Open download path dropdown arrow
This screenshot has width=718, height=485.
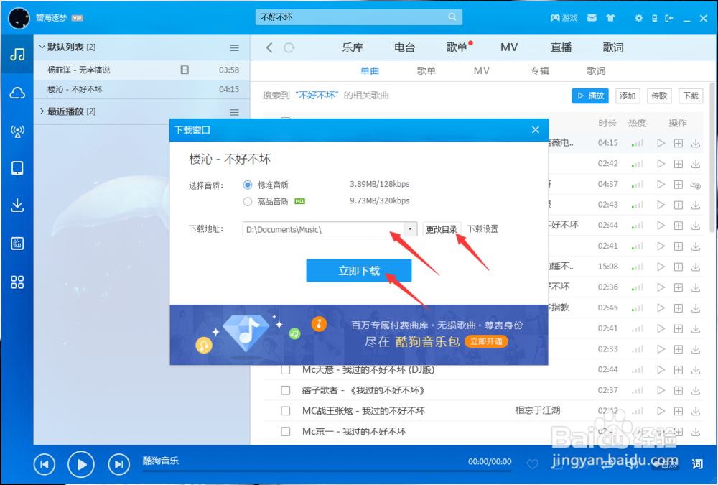point(410,228)
